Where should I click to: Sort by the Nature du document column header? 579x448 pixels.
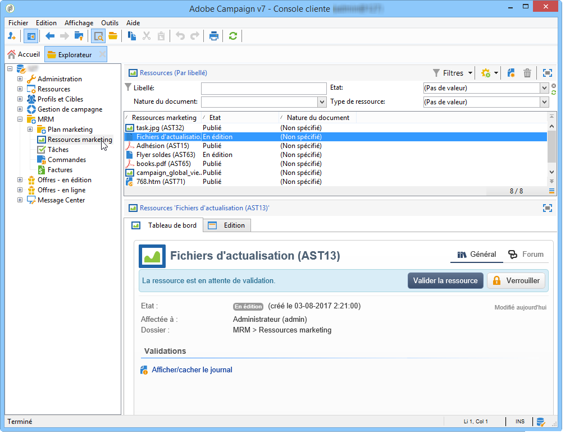317,118
